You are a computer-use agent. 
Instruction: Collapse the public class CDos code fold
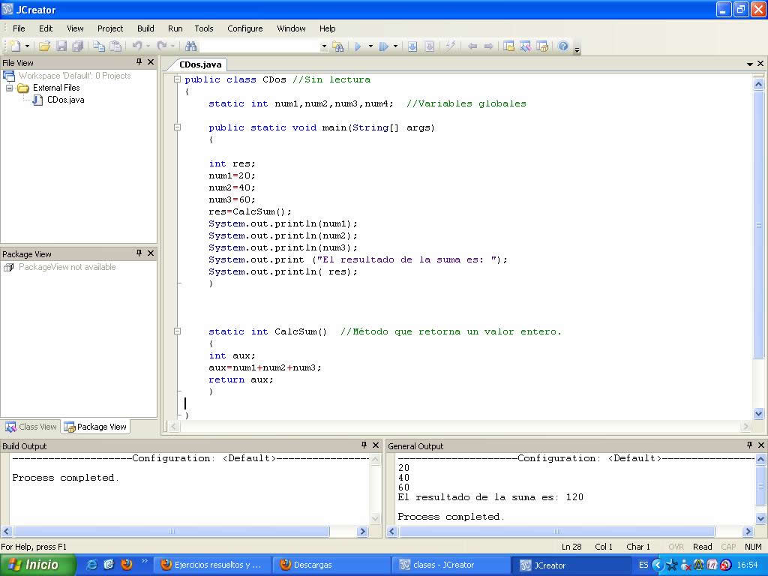(177, 79)
